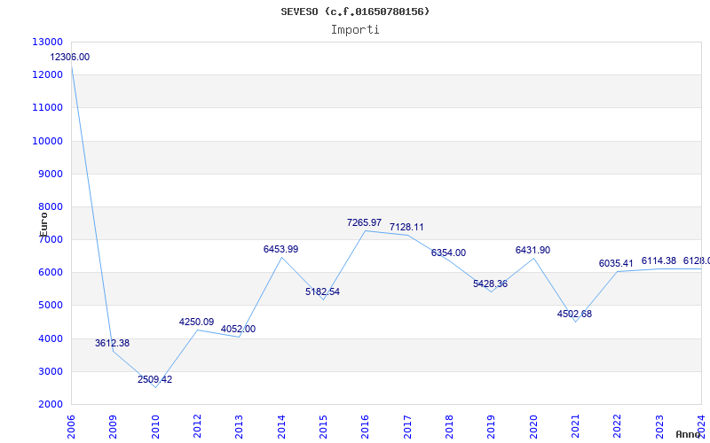This screenshot has width=710, height=443.
Task: Click the x-axis year 2019
Action: [x=492, y=426]
